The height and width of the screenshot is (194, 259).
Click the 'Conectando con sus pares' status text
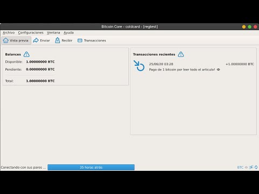pyautogui.click(x=23, y=168)
